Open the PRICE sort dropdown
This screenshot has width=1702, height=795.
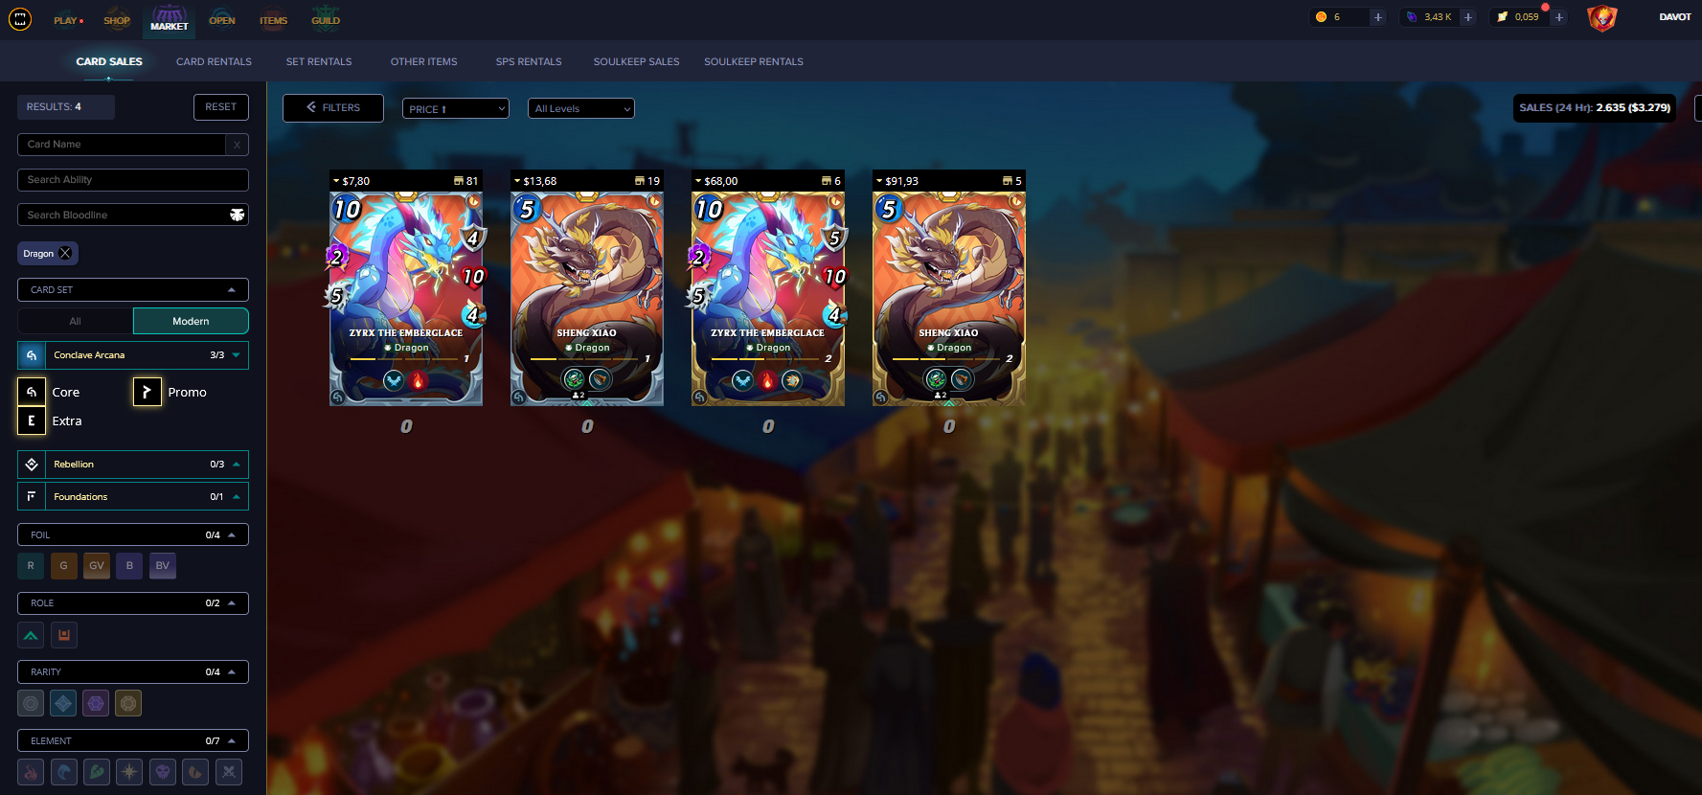pos(456,109)
